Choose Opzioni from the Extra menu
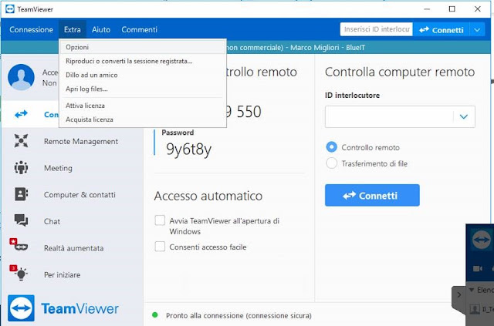The image size is (494, 326). pyautogui.click(x=142, y=47)
